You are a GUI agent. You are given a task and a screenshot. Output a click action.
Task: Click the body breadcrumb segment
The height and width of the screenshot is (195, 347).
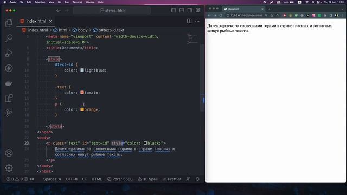(80, 30)
